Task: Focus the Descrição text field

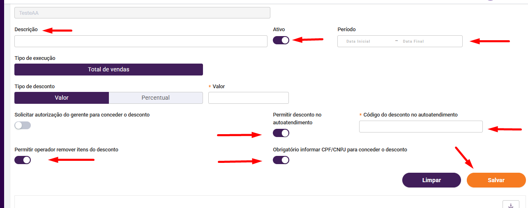Action: (141, 41)
